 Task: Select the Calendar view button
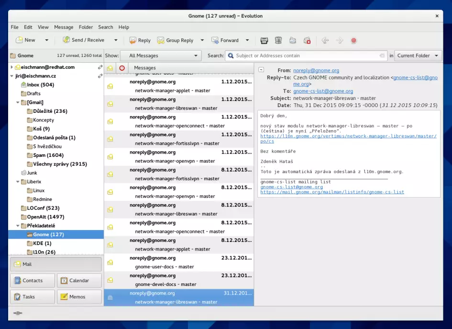(79, 280)
